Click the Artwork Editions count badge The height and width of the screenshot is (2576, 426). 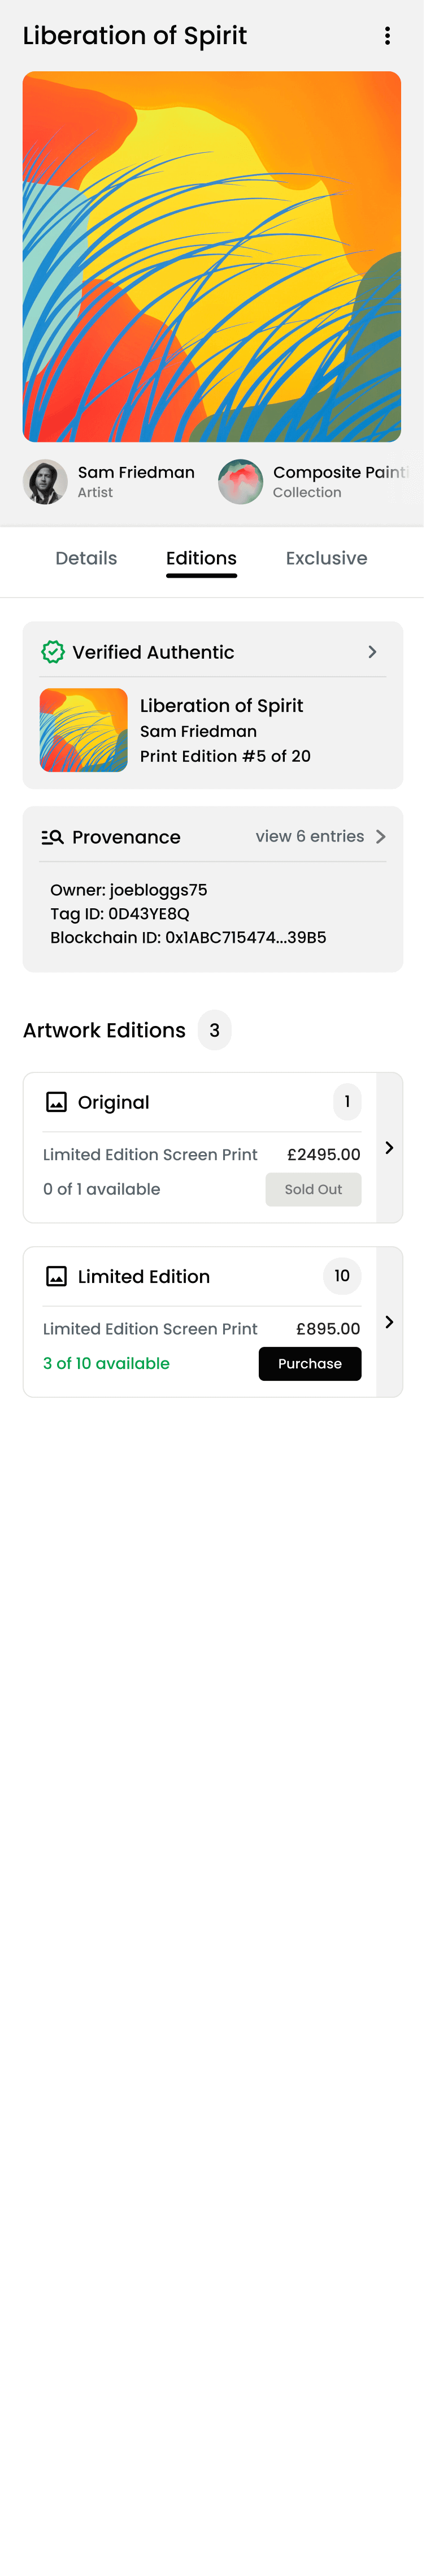tap(215, 1030)
